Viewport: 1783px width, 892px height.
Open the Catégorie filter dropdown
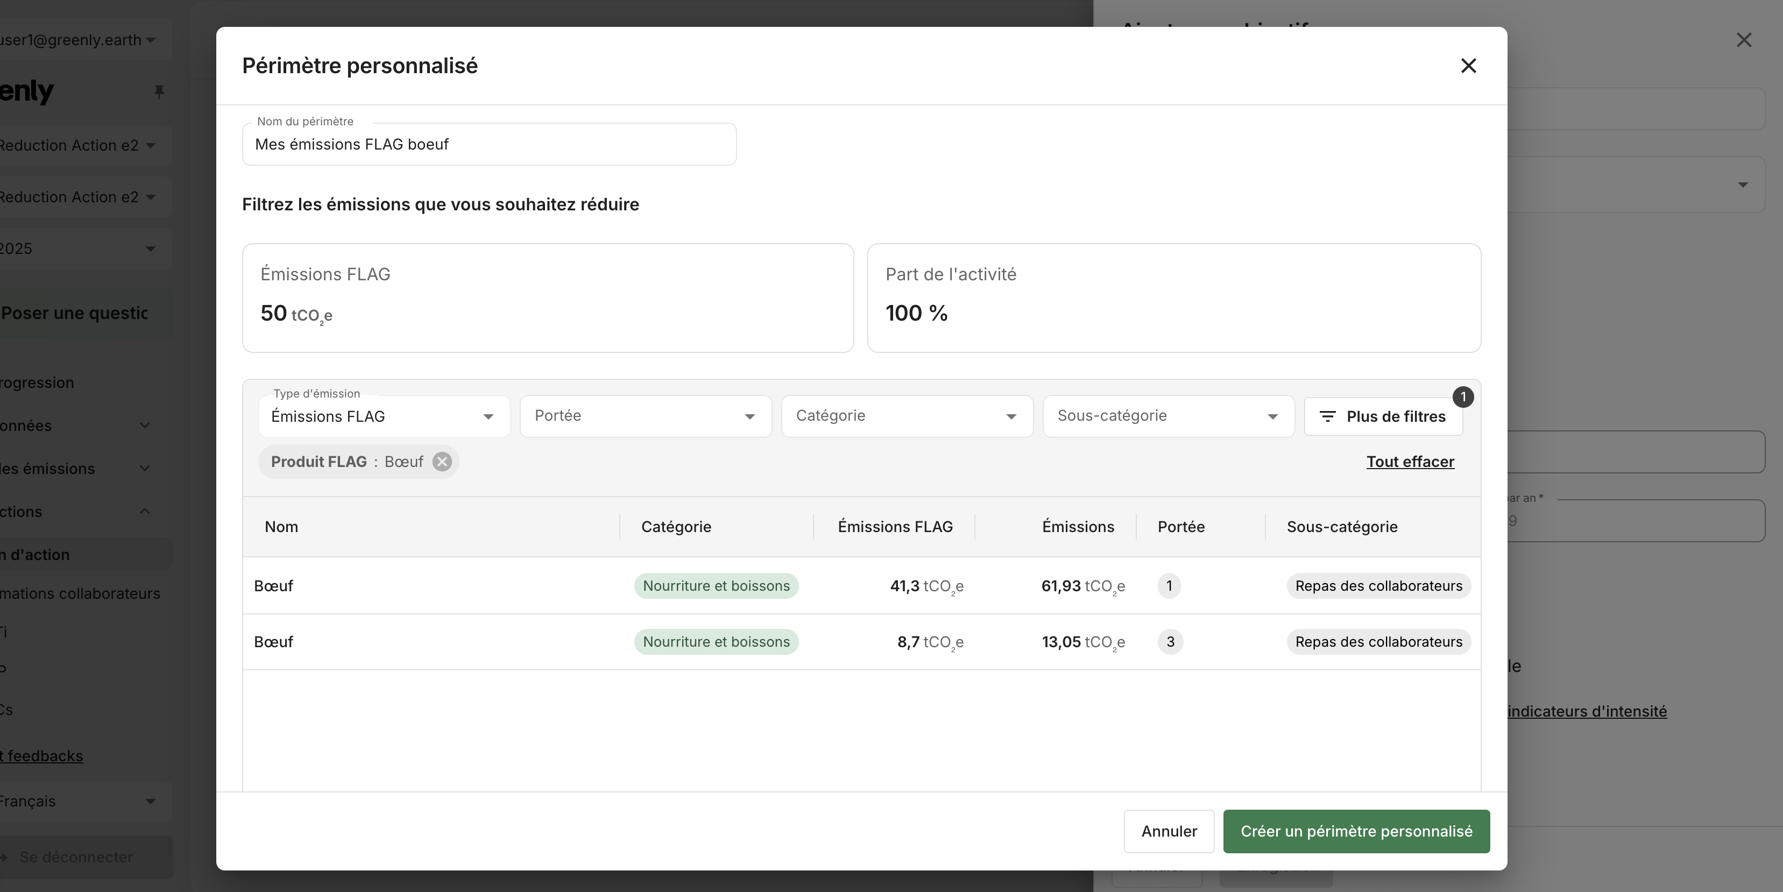tap(907, 416)
